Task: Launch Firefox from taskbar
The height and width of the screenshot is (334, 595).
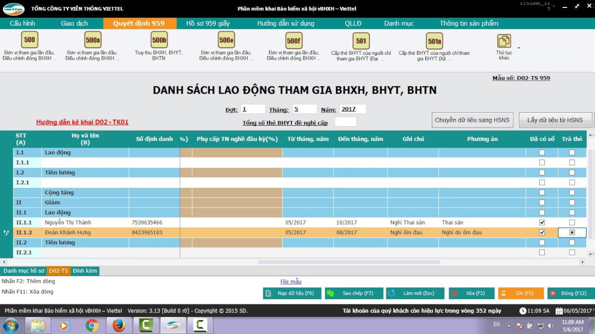Action: click(x=119, y=326)
